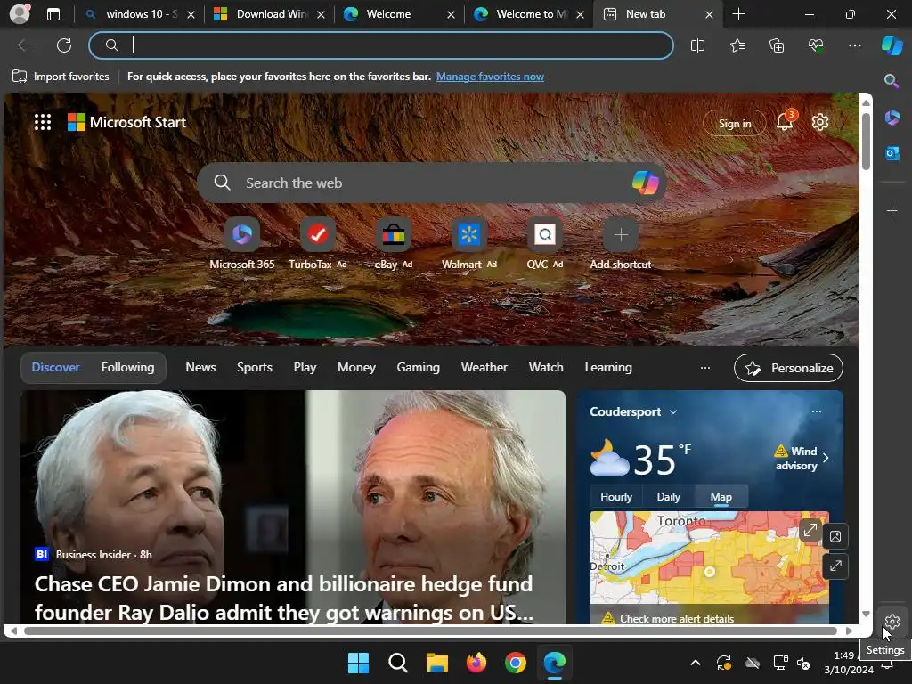This screenshot has height=684, width=912.
Task: Select the Map weather tab
Action: [x=721, y=497]
